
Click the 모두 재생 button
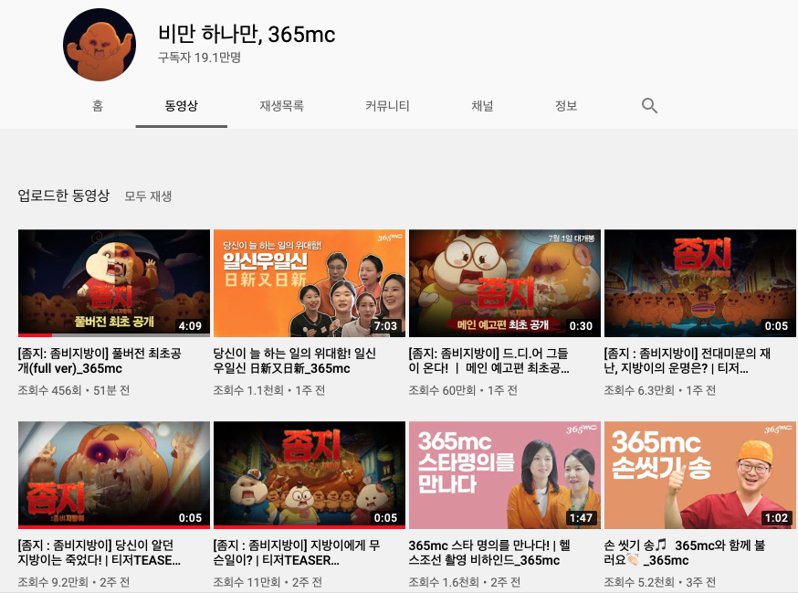pos(148,196)
